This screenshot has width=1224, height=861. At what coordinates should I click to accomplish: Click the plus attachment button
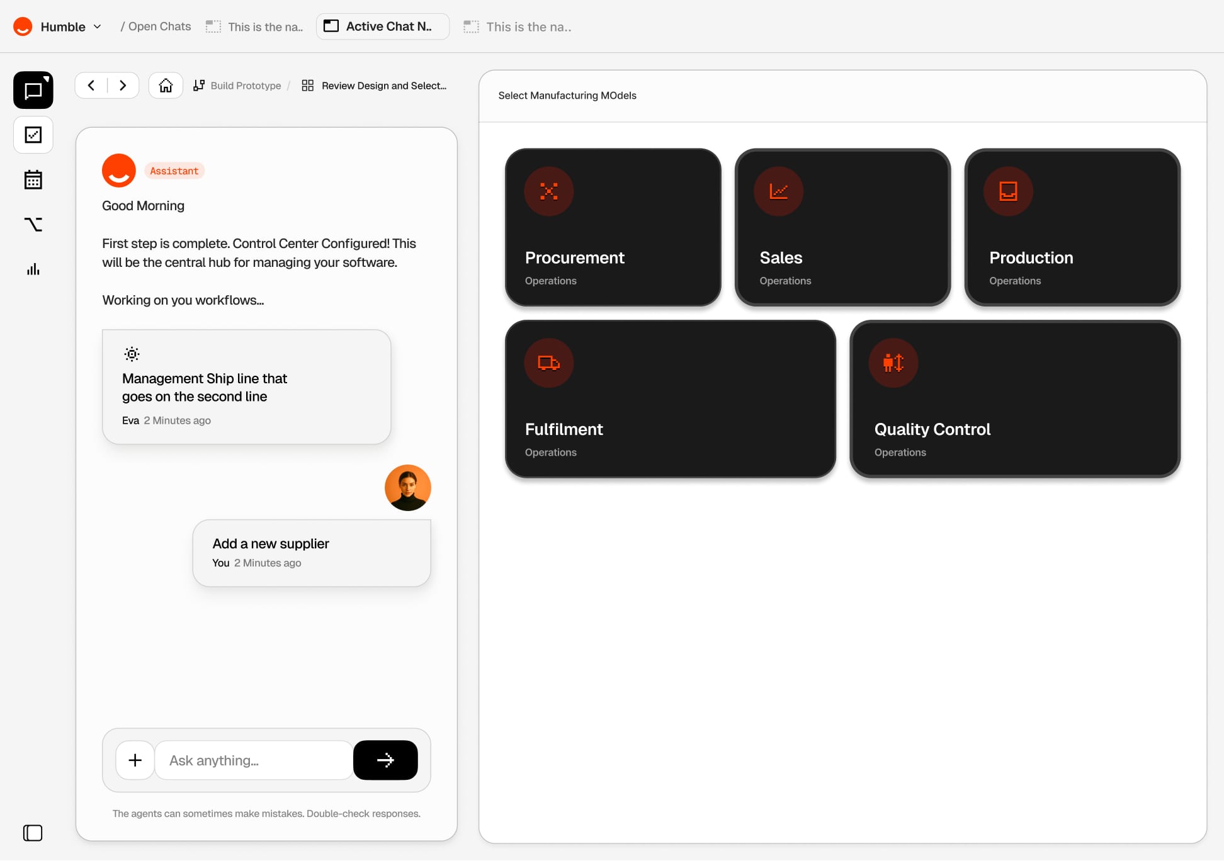click(135, 760)
